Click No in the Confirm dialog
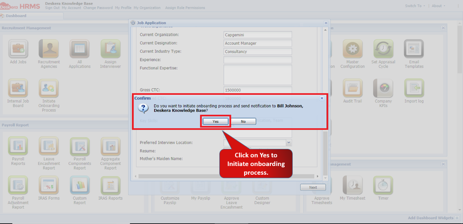Image resolution: width=463 pixels, height=224 pixels. tap(243, 121)
